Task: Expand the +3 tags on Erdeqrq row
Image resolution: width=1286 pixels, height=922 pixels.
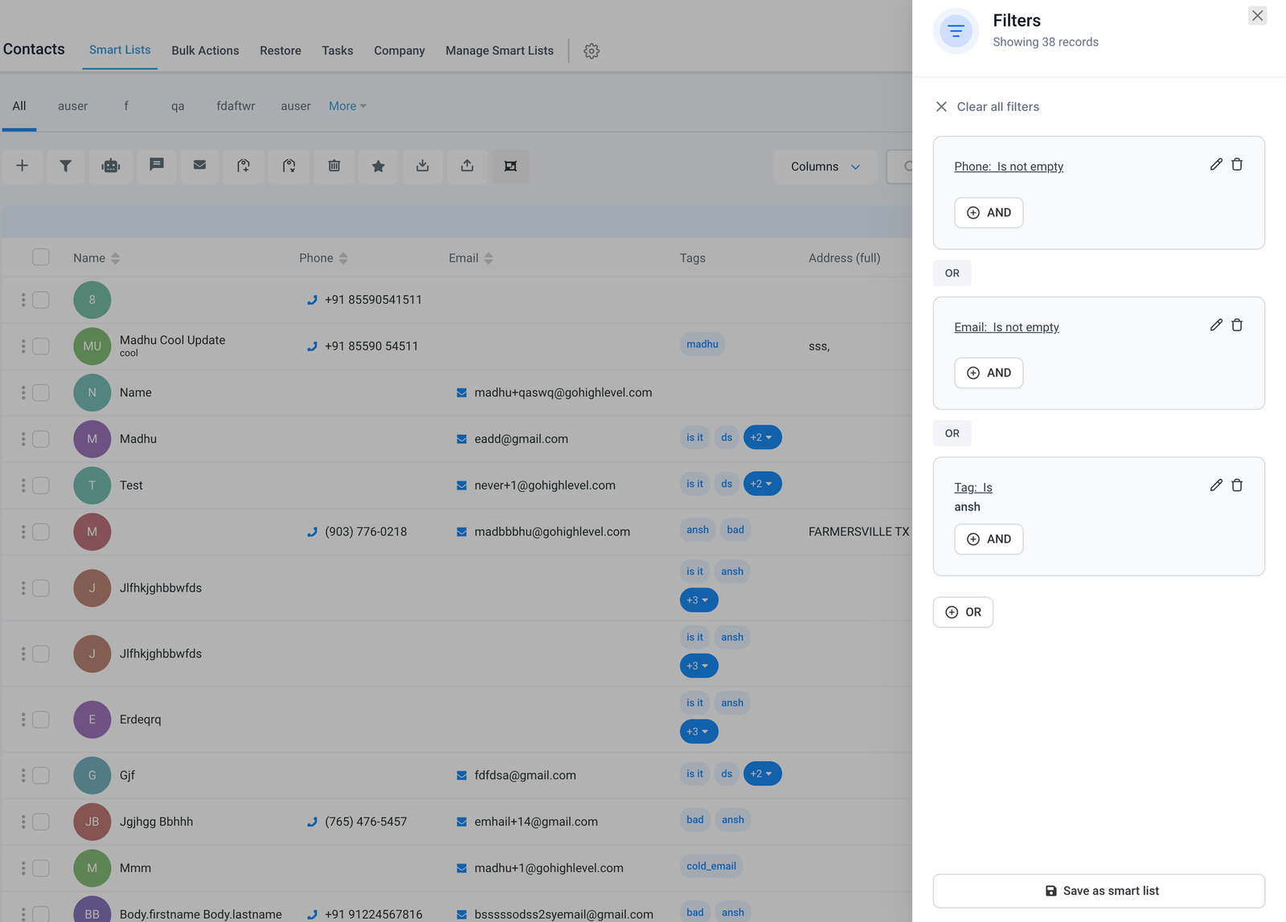Action: pyautogui.click(x=698, y=731)
